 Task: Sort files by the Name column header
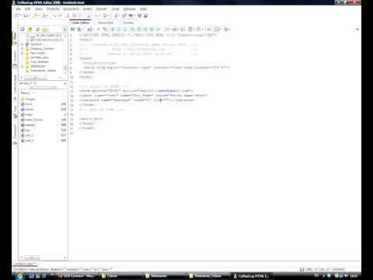click(x=25, y=93)
